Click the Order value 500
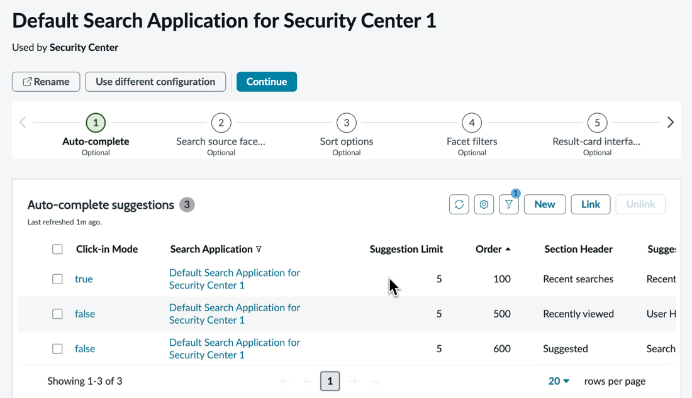This screenshot has height=398, width=692. pyautogui.click(x=502, y=314)
